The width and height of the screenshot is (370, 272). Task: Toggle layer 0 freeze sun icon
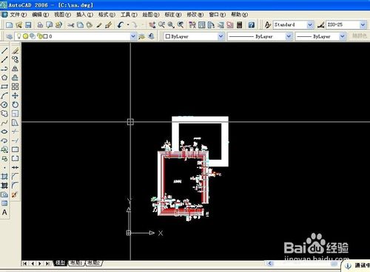click(25, 36)
